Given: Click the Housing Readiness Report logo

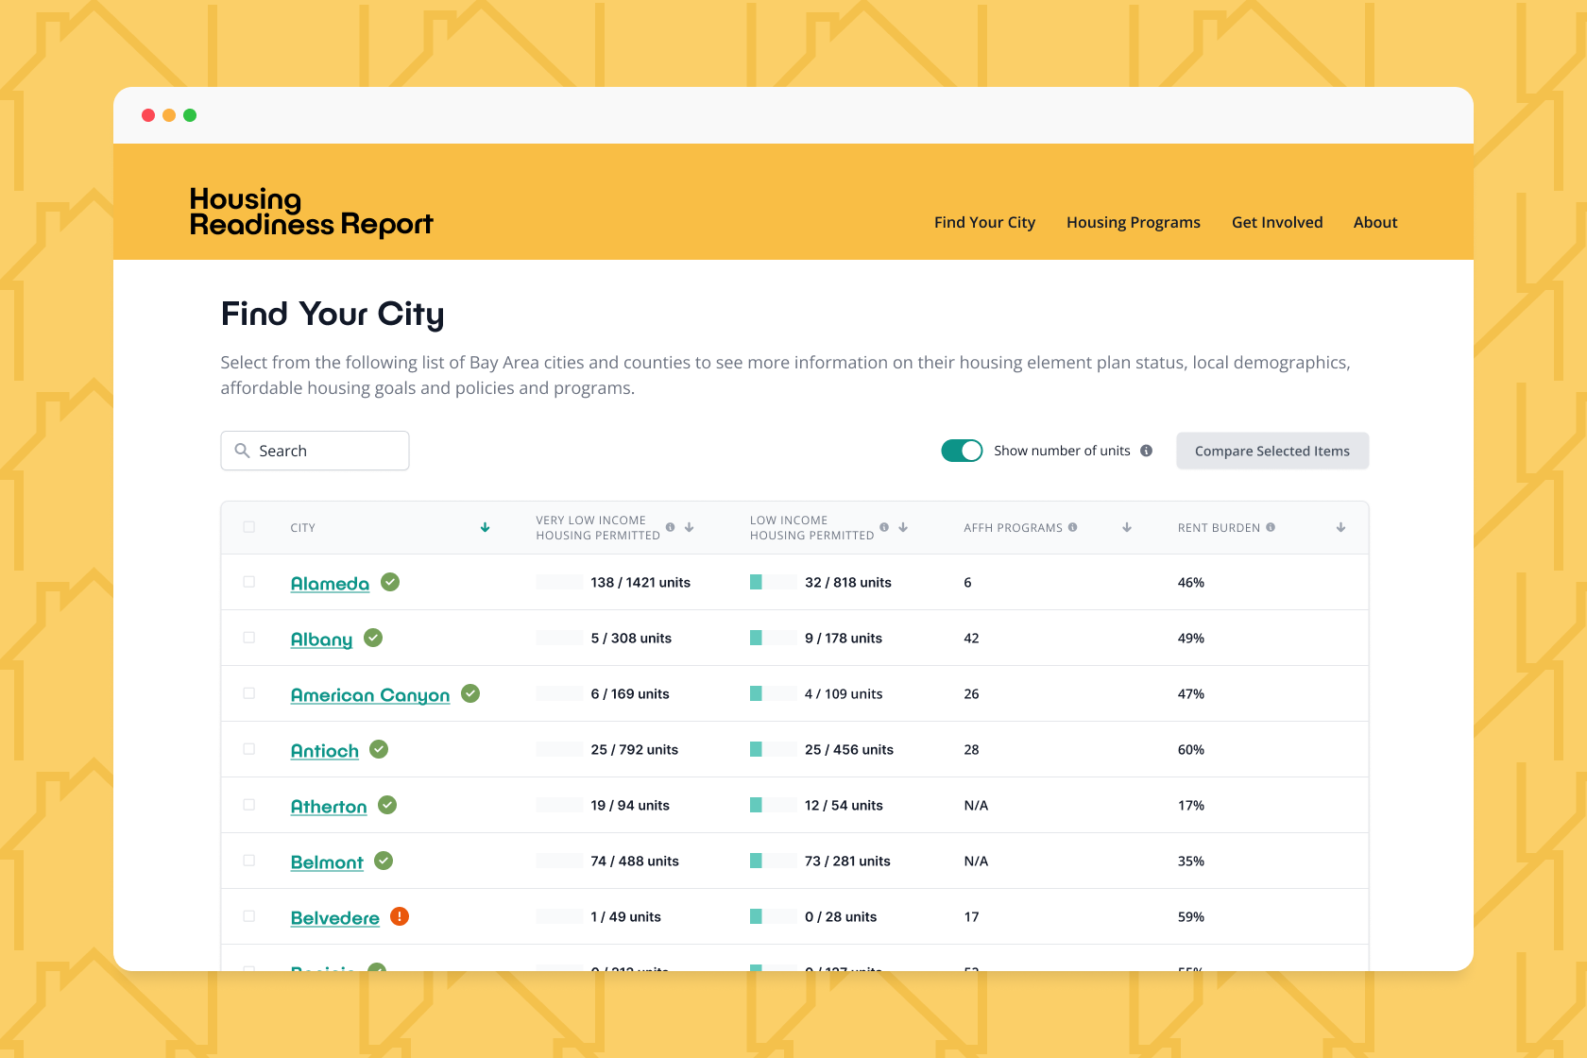Looking at the screenshot, I should click(311, 212).
